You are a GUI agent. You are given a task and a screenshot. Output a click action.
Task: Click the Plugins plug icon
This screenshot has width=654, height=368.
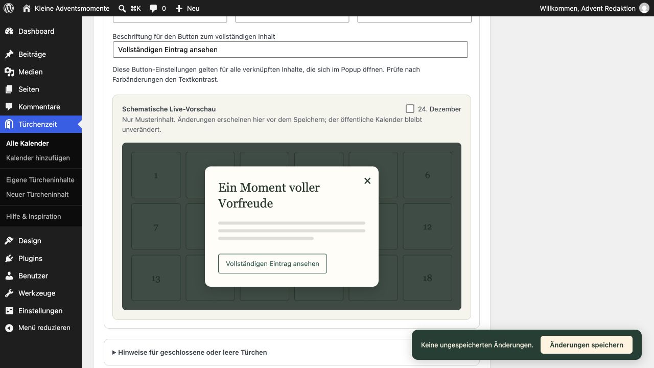tap(9, 259)
